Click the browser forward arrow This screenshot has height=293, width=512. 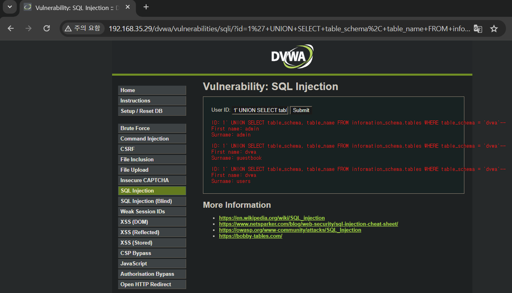point(28,28)
